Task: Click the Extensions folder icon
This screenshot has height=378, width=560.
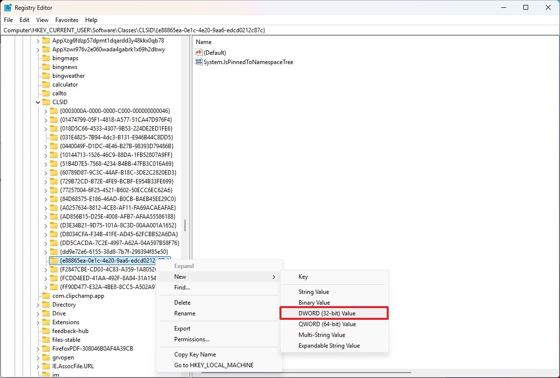Action: 47,322
